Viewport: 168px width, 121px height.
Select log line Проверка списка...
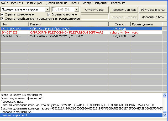pyautogui.click(x=81, y=102)
